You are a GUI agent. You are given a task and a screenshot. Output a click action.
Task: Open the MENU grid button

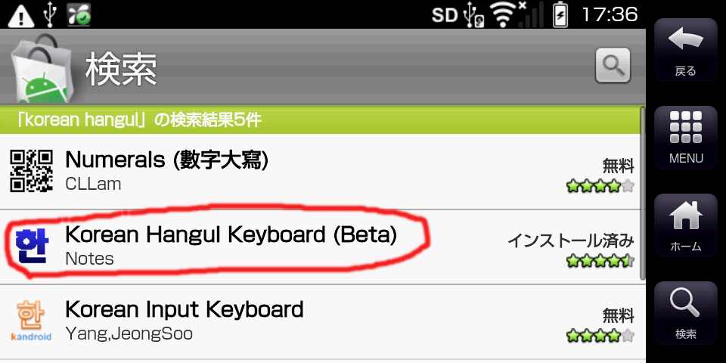pos(686,136)
